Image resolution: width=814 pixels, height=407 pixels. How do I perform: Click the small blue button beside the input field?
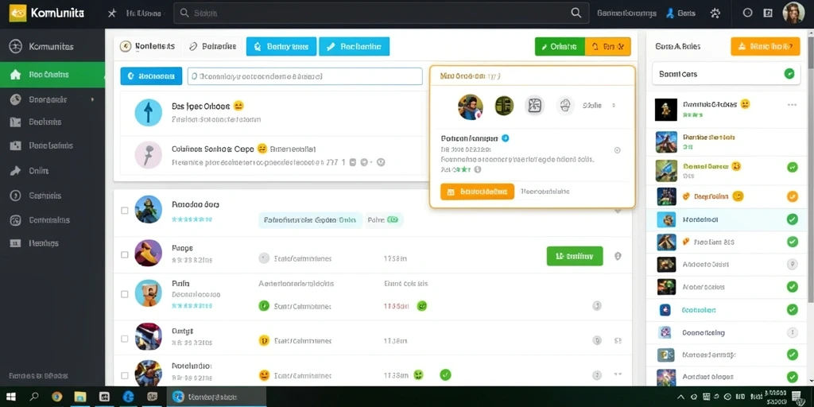coord(151,76)
